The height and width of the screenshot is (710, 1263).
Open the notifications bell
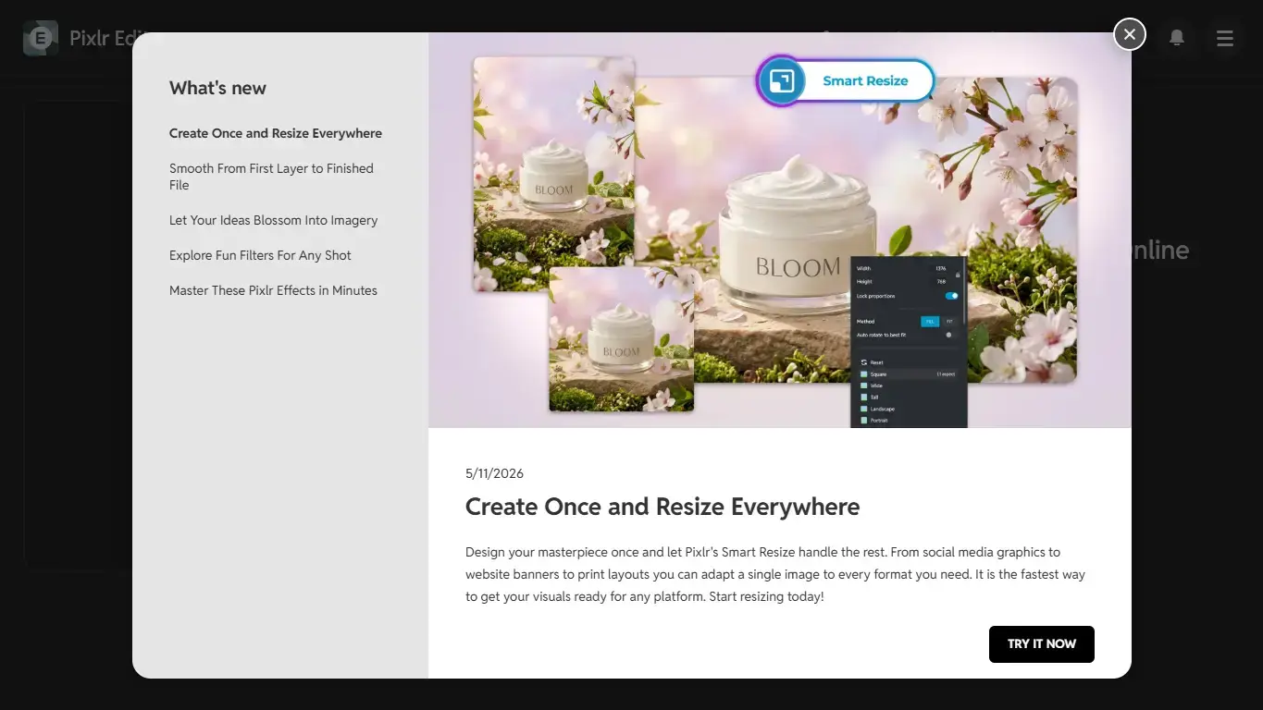coord(1177,38)
